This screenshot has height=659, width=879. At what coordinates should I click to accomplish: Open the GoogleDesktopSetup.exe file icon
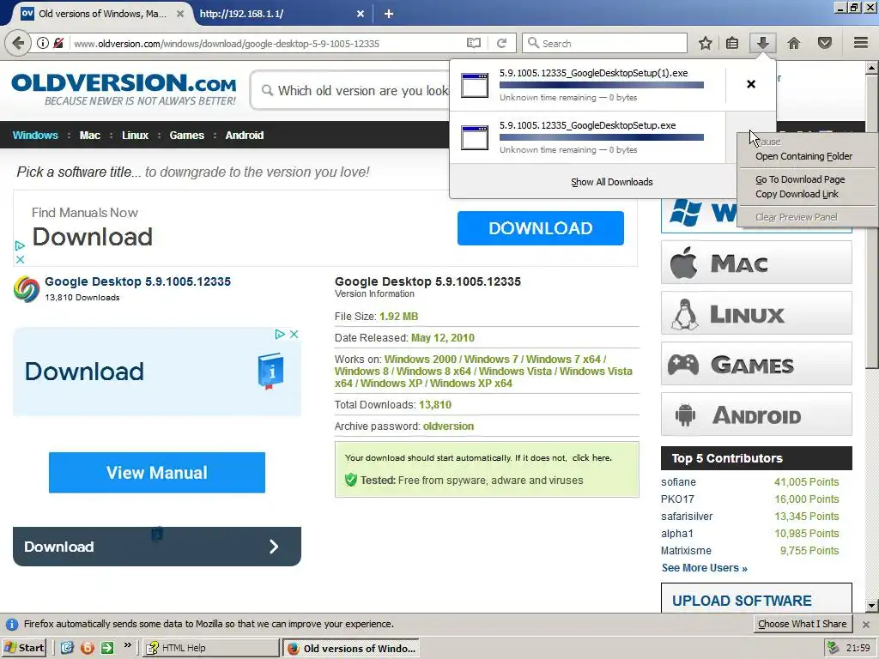[x=475, y=138]
